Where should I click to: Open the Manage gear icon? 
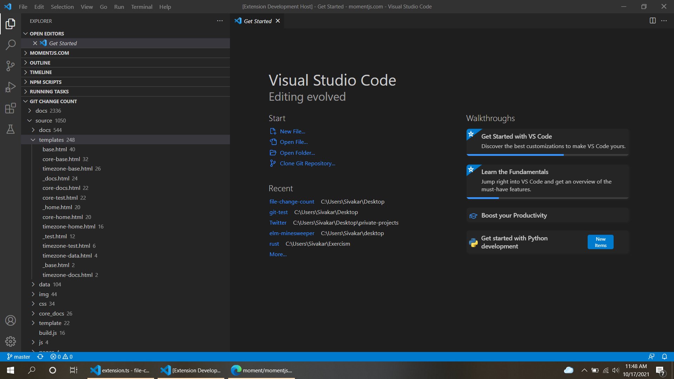[11, 341]
